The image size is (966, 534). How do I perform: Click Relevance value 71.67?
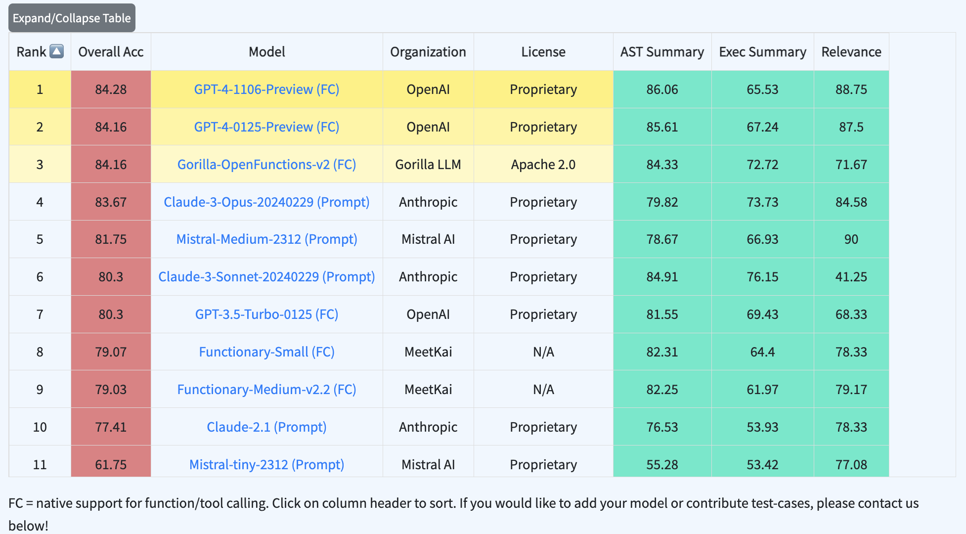[x=851, y=165]
